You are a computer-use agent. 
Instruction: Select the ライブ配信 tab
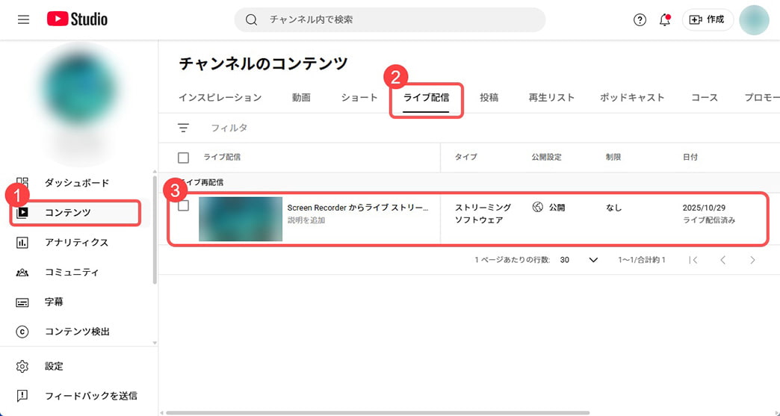[427, 97]
